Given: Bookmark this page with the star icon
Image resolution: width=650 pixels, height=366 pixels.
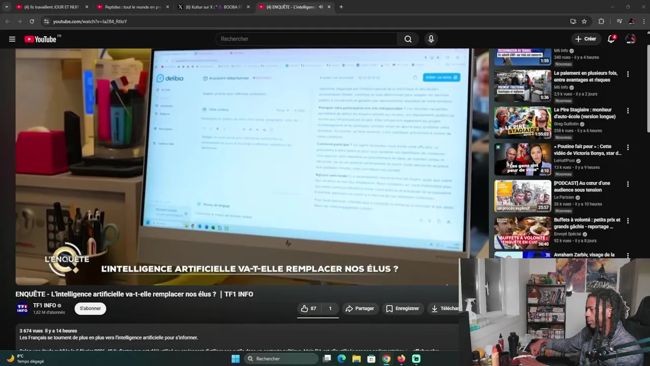Looking at the screenshot, I should (584, 21).
